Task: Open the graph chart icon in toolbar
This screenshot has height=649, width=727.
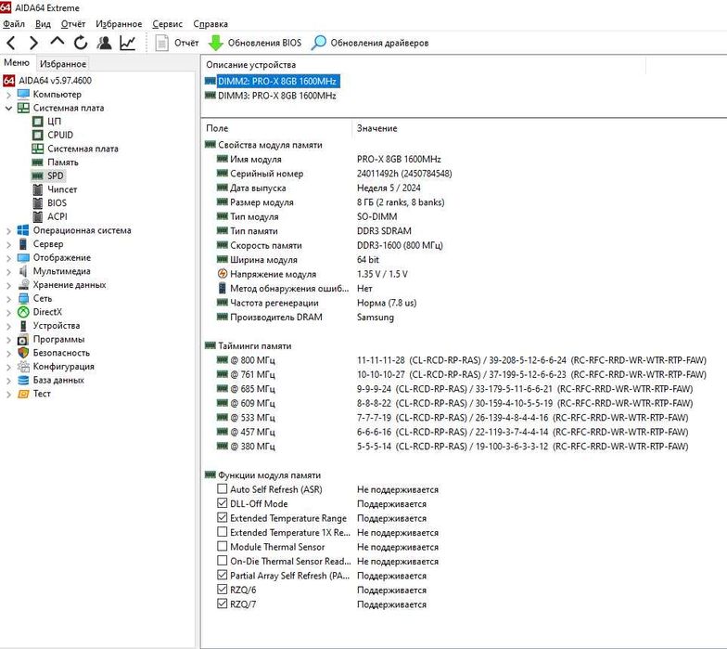Action: (x=128, y=43)
